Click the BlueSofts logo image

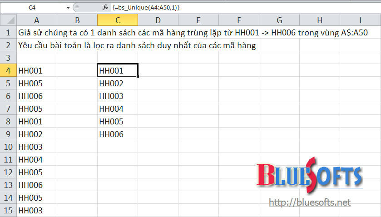(x=310, y=177)
